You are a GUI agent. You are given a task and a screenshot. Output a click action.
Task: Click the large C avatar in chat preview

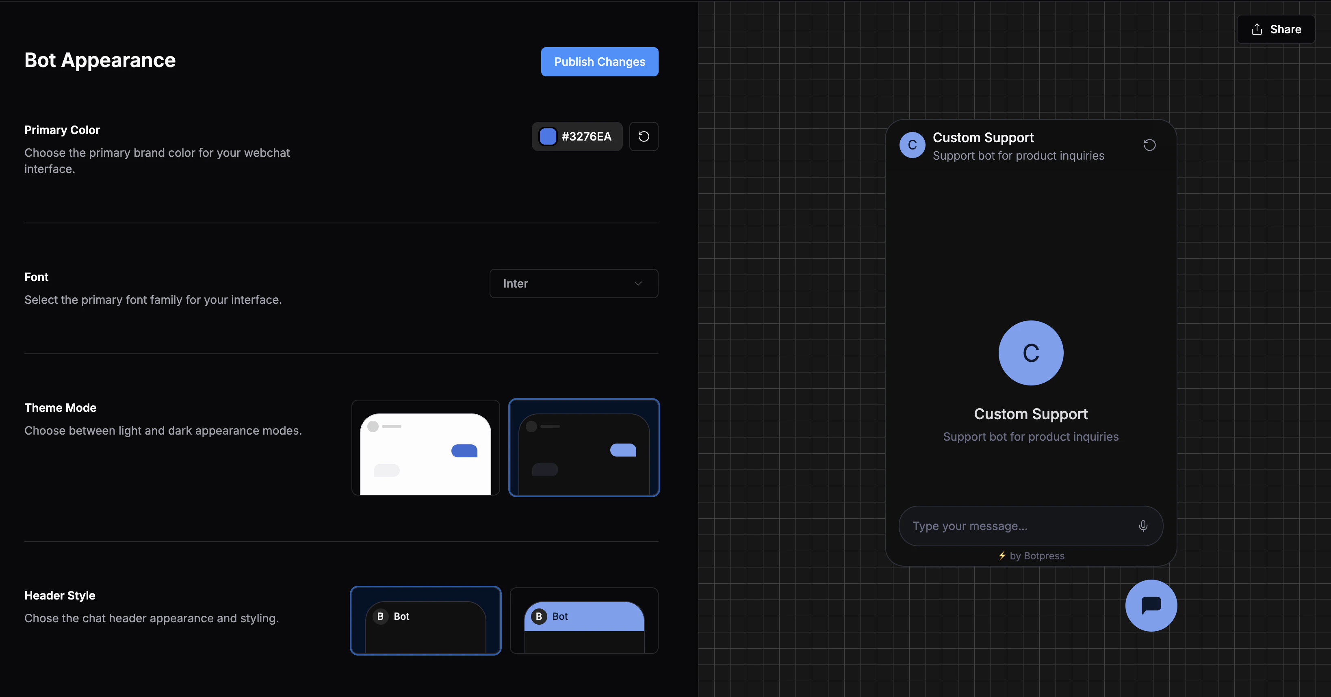click(1030, 353)
